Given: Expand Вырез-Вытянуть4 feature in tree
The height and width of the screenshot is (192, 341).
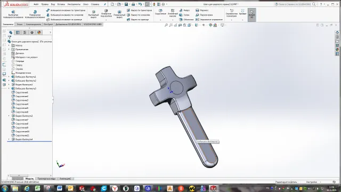Looking at the screenshot, I should tap(9, 139).
